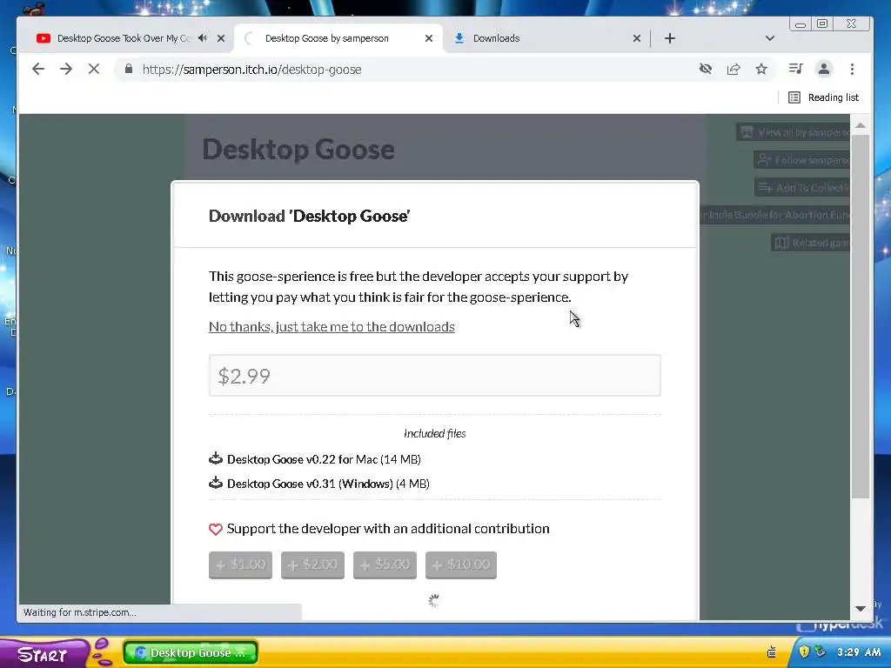Share this page via share icon
The height and width of the screenshot is (668, 891).
tap(734, 70)
